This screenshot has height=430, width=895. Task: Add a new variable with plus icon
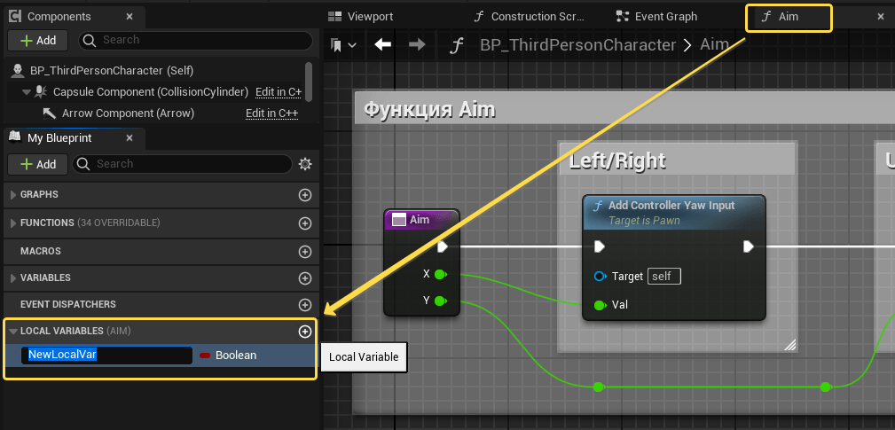[305, 278]
